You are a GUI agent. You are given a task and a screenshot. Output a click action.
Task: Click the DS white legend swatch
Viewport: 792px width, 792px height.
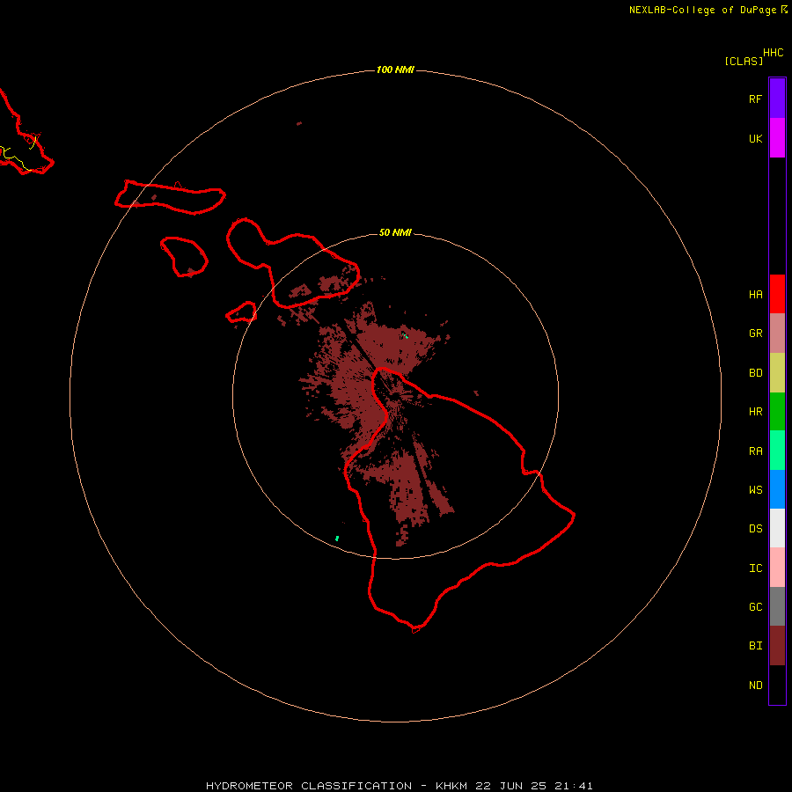777,528
